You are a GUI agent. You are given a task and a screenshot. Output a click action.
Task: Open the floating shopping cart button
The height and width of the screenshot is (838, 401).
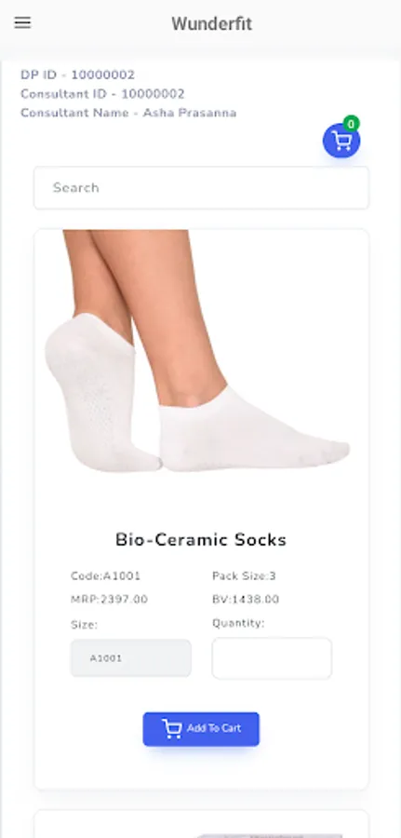(x=341, y=141)
